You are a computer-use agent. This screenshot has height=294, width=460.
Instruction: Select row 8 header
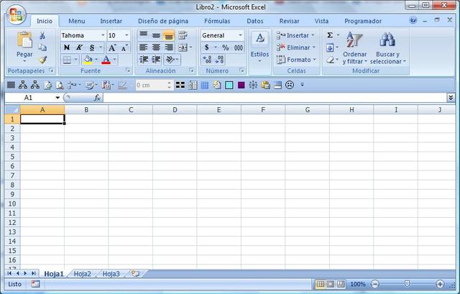(12, 185)
